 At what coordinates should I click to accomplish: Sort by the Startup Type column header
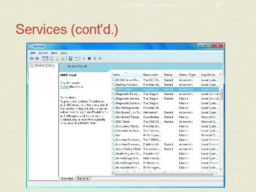pos(188,75)
